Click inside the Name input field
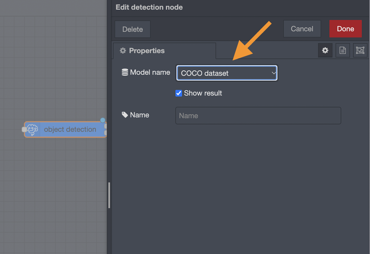This screenshot has width=370, height=254. (x=258, y=115)
